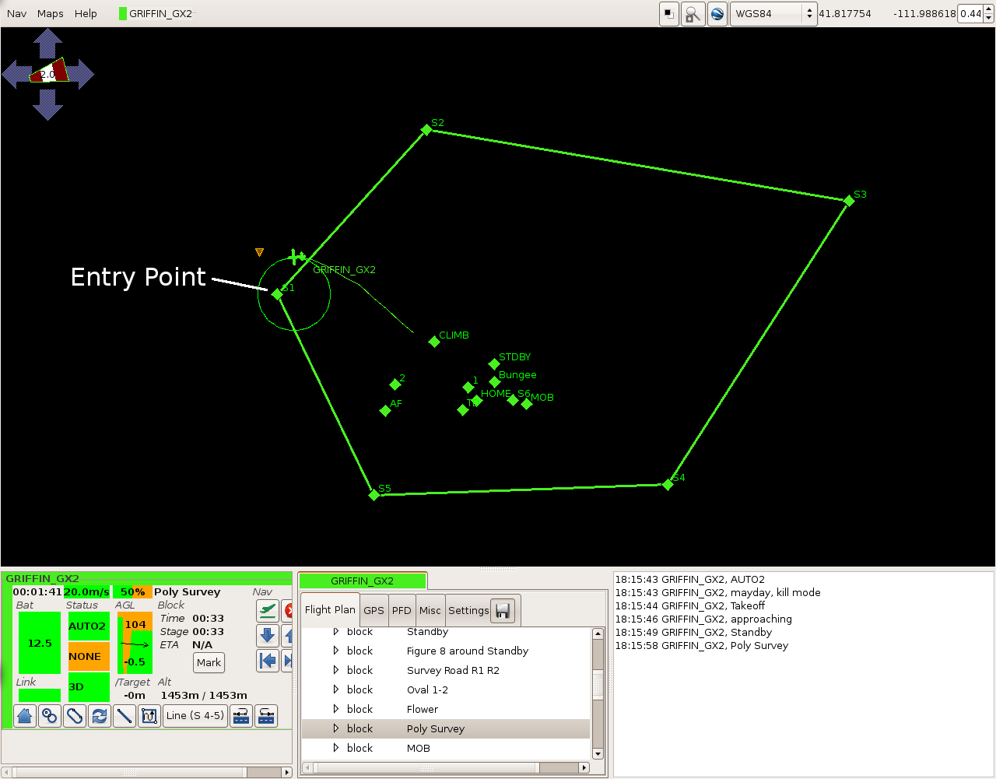
Task: Toggle the map background color icon
Action: pos(669,14)
